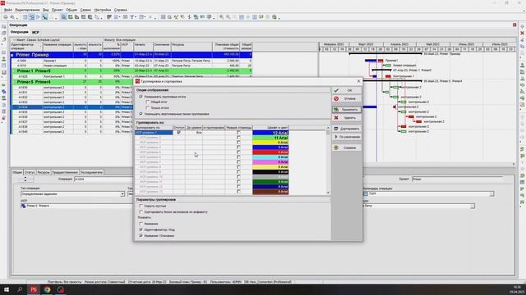Open Print Preview from the toolbar
Screen dimensions: 526x295
click(x=12, y=17)
